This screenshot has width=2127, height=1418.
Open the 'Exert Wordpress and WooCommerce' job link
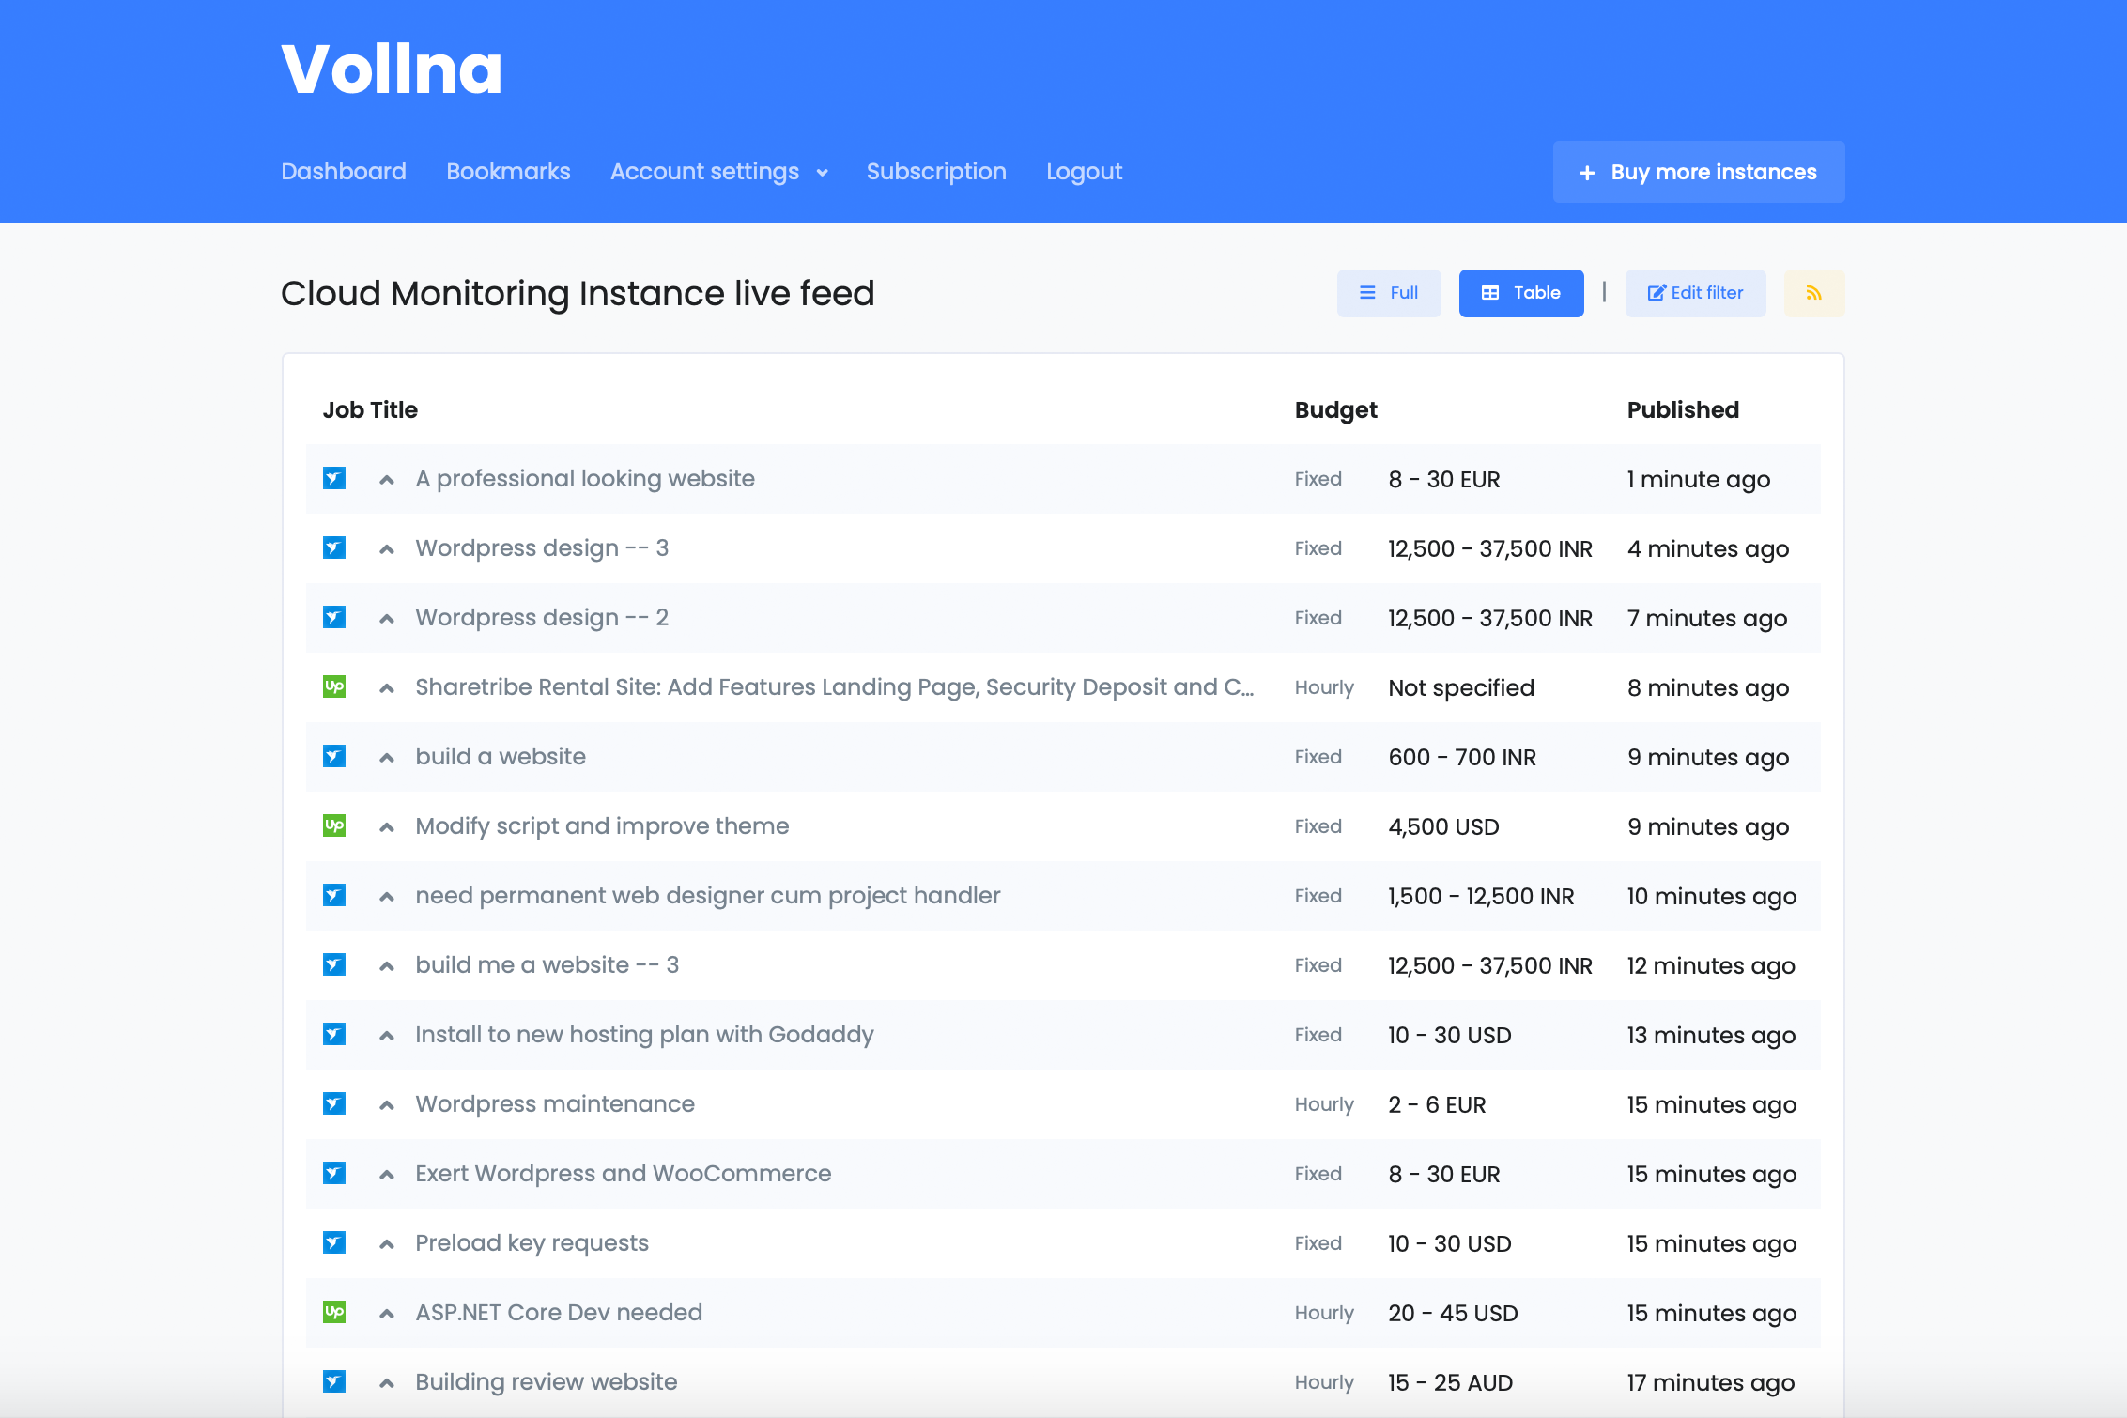[x=623, y=1174]
